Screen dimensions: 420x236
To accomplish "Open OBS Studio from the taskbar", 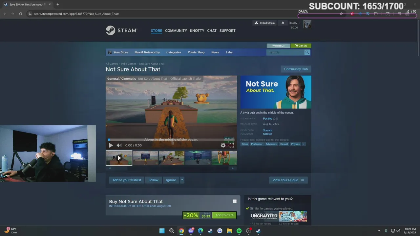I will [249, 231].
